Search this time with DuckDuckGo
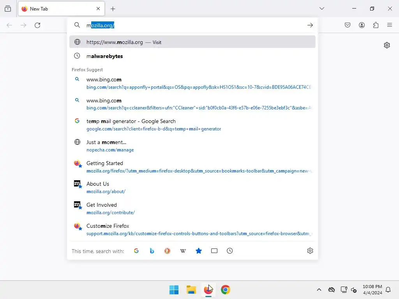The image size is (399, 299). tap(168, 251)
